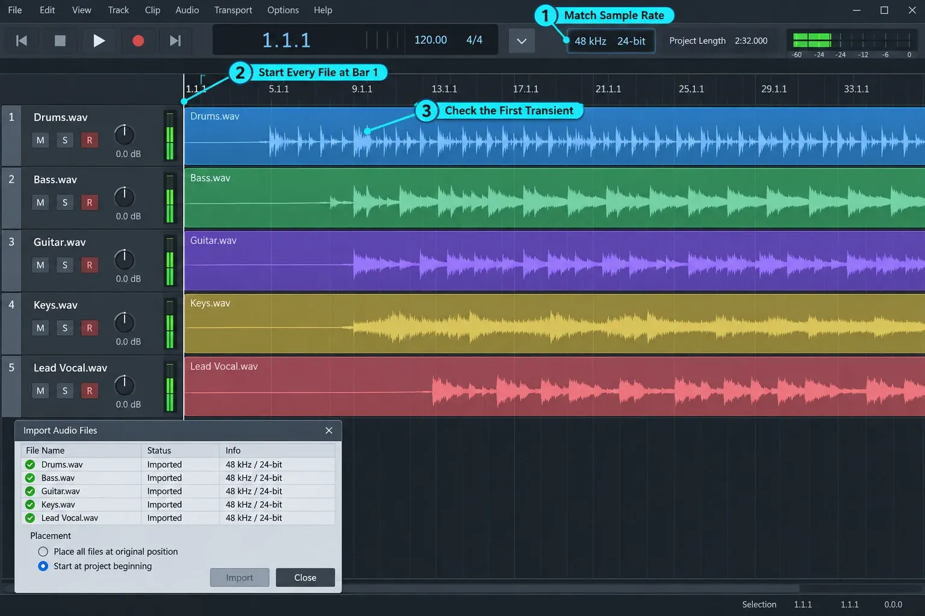Viewport: 925px width, 616px height.
Task: Close Import Audio Files dialog with X
Action: point(329,430)
